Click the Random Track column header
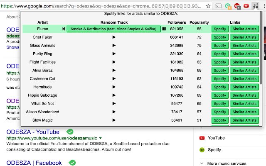The height and width of the screenshot is (166, 266). [x=114, y=22]
